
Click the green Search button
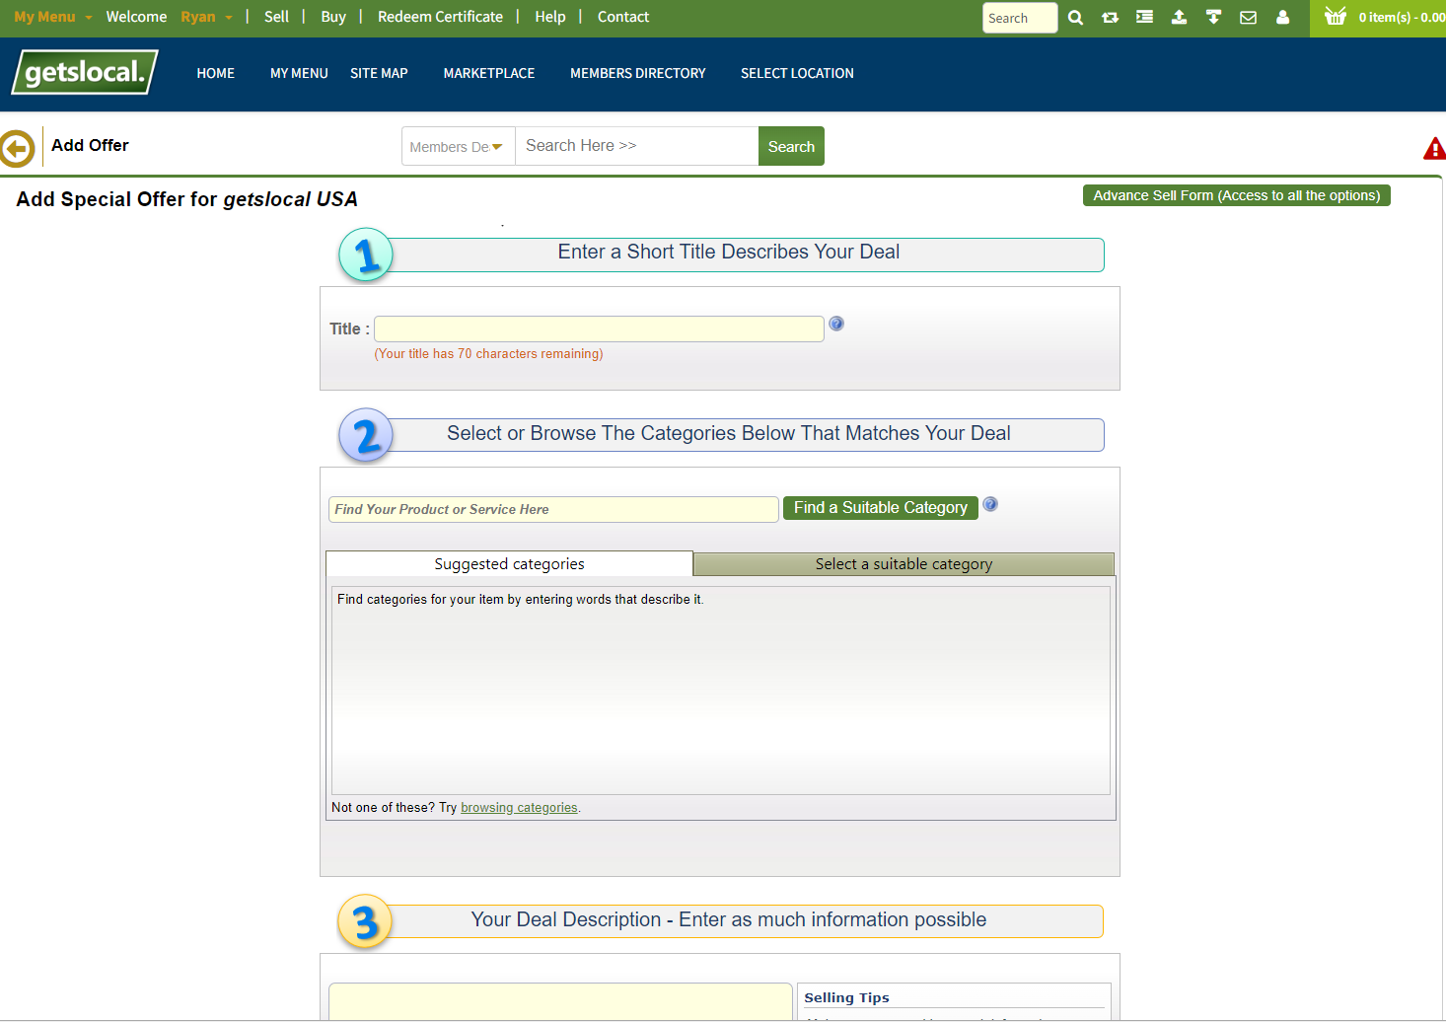pos(791,146)
